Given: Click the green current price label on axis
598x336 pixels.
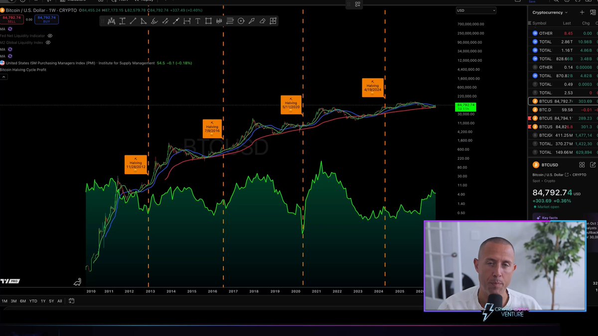Looking at the screenshot, I should [465, 107].
